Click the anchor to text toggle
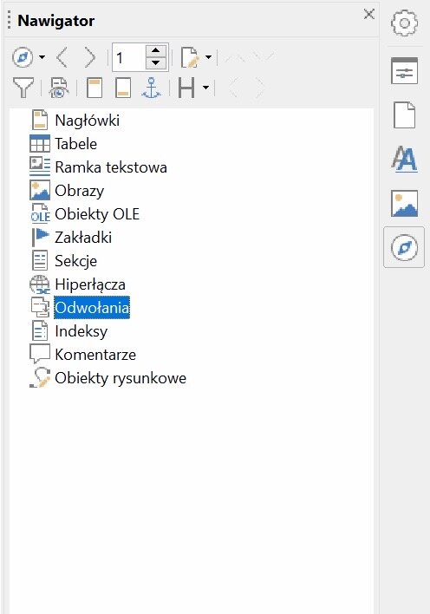Viewport: 430px width, 614px height. click(x=151, y=88)
